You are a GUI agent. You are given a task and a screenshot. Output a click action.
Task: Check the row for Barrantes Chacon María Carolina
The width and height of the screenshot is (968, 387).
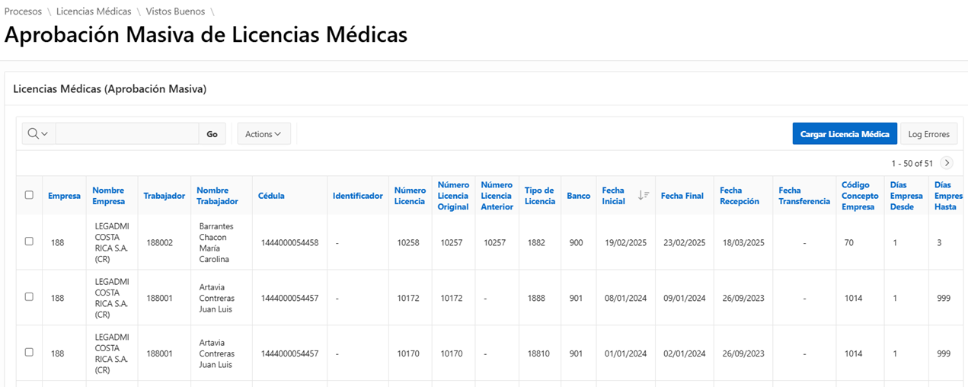pyautogui.click(x=29, y=241)
